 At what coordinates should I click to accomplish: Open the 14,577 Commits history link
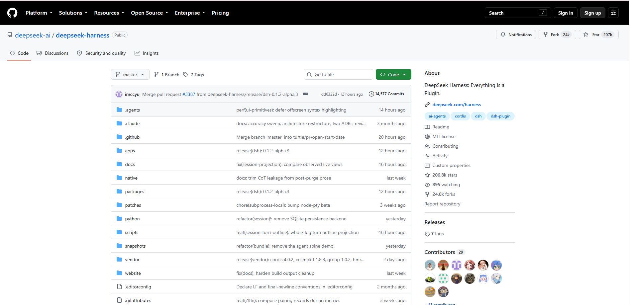pos(386,94)
